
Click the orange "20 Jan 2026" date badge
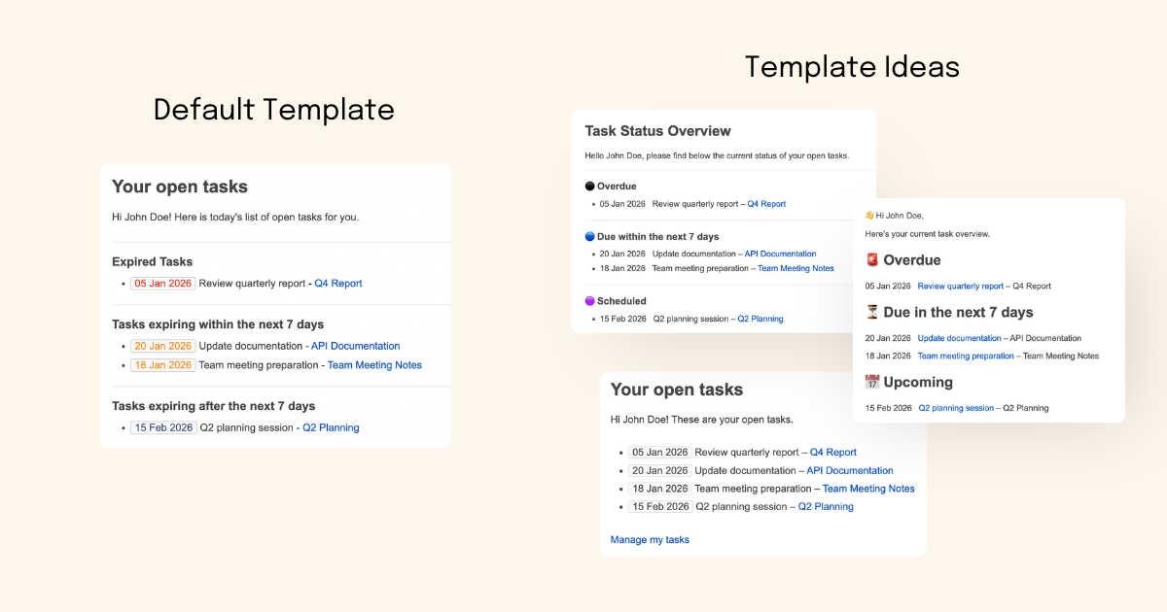[x=162, y=345]
